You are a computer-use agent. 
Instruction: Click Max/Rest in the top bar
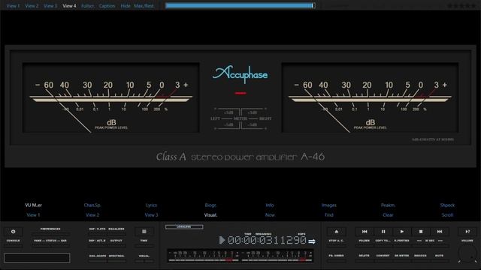pyautogui.click(x=144, y=6)
